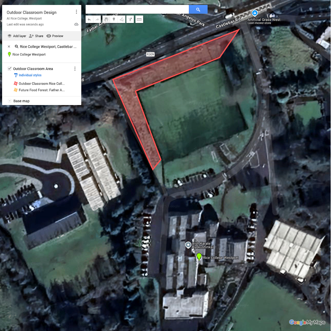Select the Measure distances ruler tool
This screenshot has width=331, height=331.
coord(139,19)
